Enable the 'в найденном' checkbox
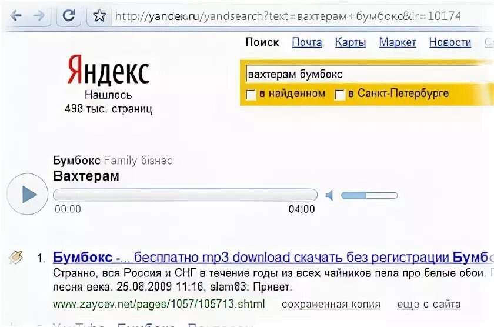494x327 pixels. pyautogui.click(x=251, y=95)
